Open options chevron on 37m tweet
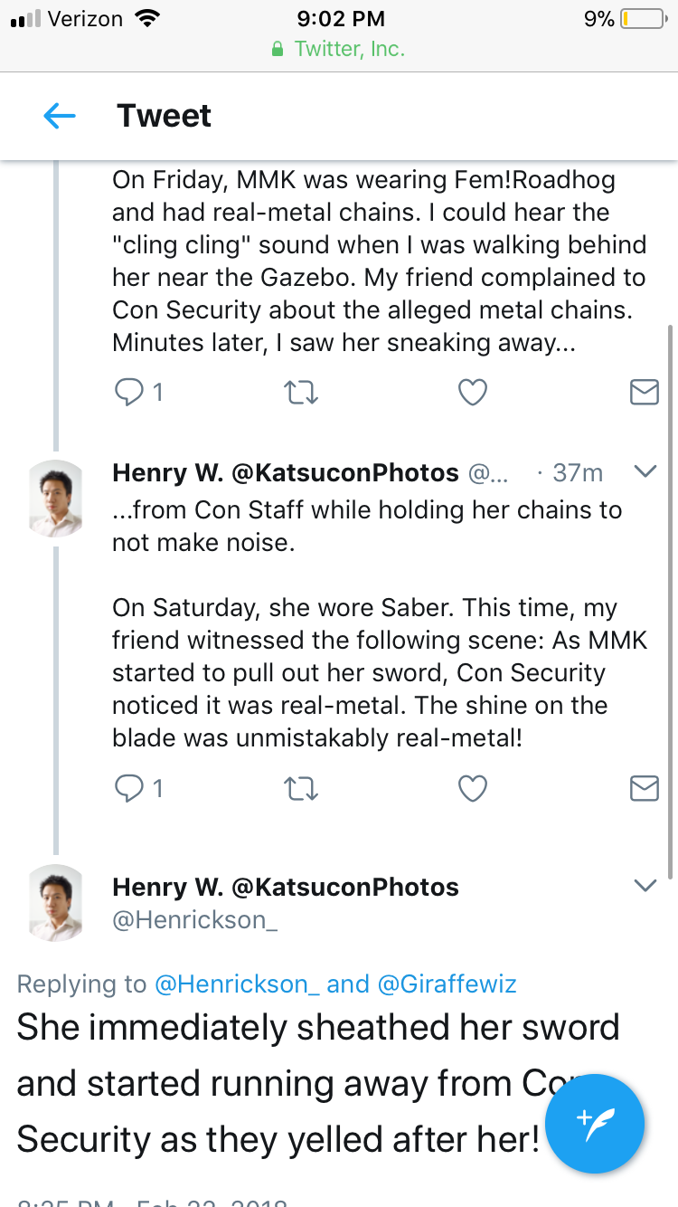Image resolution: width=678 pixels, height=1207 pixels. coord(645,471)
